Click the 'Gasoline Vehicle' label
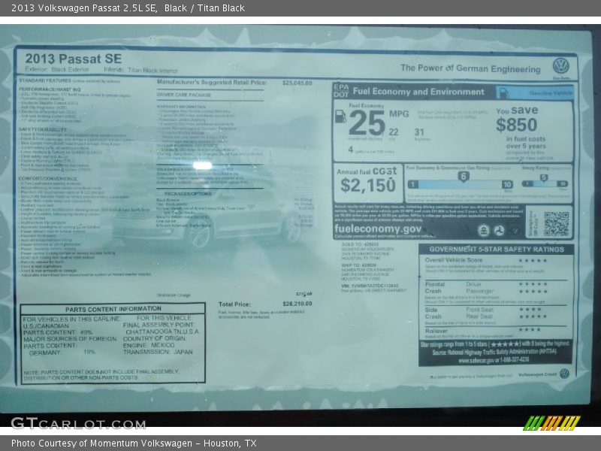 pyautogui.click(x=551, y=93)
